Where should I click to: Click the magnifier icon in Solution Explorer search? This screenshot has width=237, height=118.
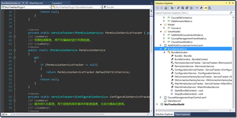[x=231, y=13]
